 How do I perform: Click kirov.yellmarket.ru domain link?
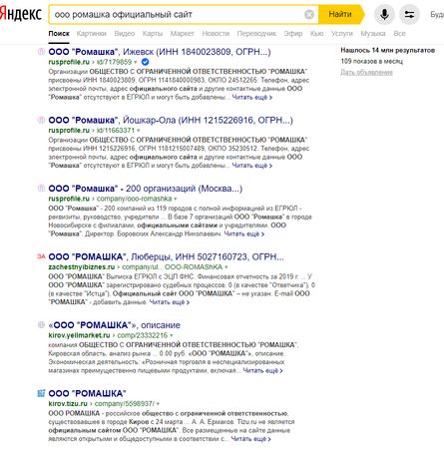pyautogui.click(x=79, y=335)
